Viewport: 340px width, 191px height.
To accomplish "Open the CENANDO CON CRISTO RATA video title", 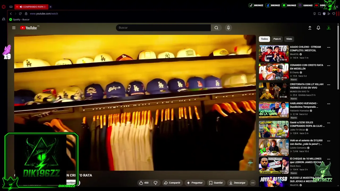I will coord(307,67).
